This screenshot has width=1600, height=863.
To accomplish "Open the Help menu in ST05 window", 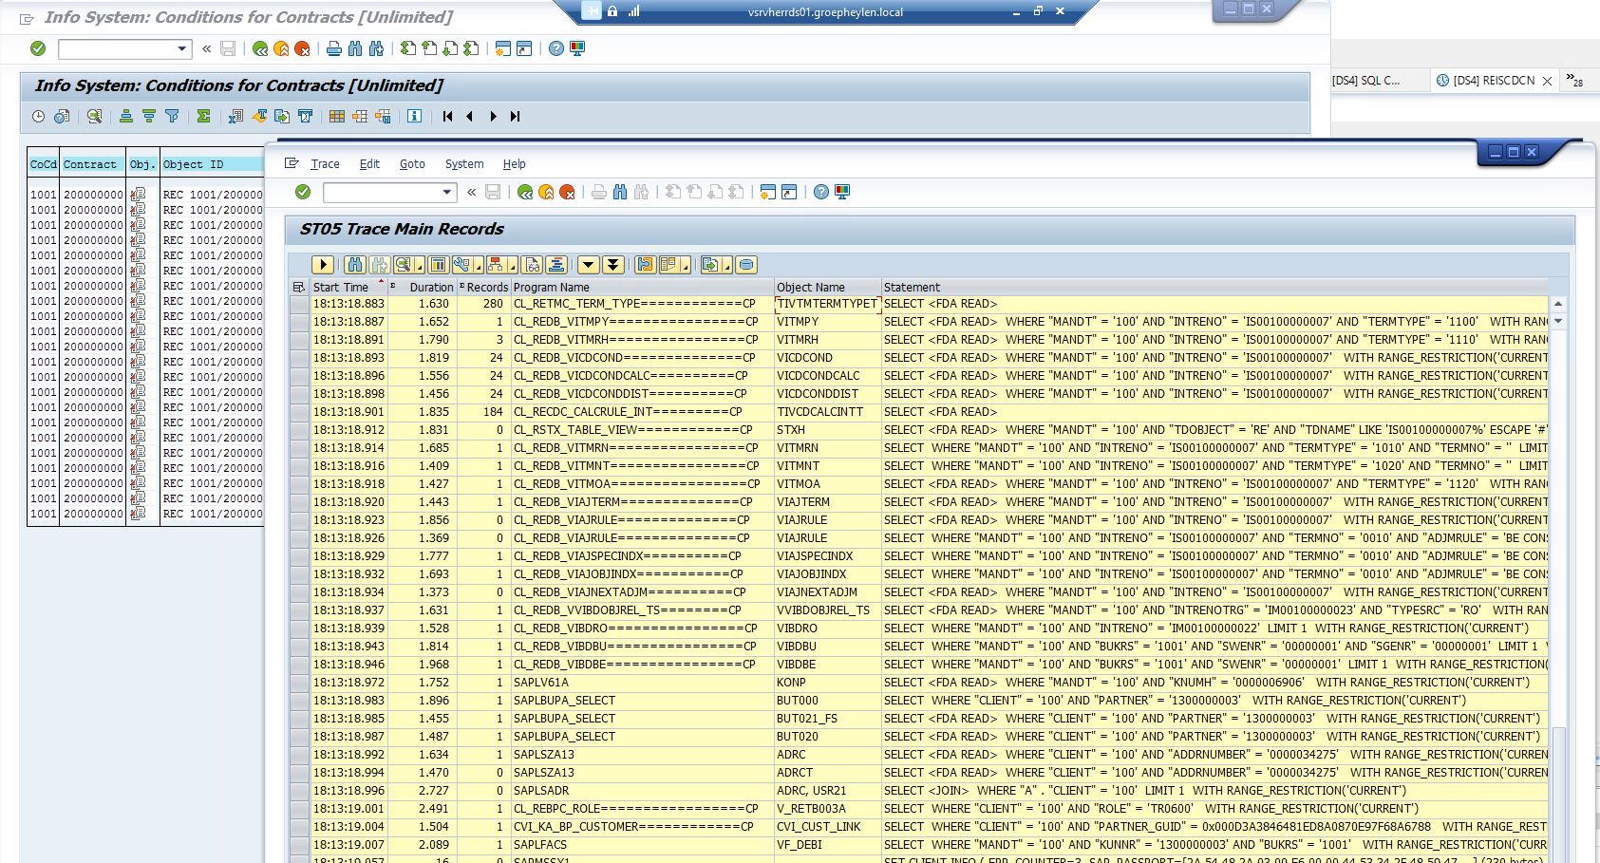I will click(x=514, y=164).
